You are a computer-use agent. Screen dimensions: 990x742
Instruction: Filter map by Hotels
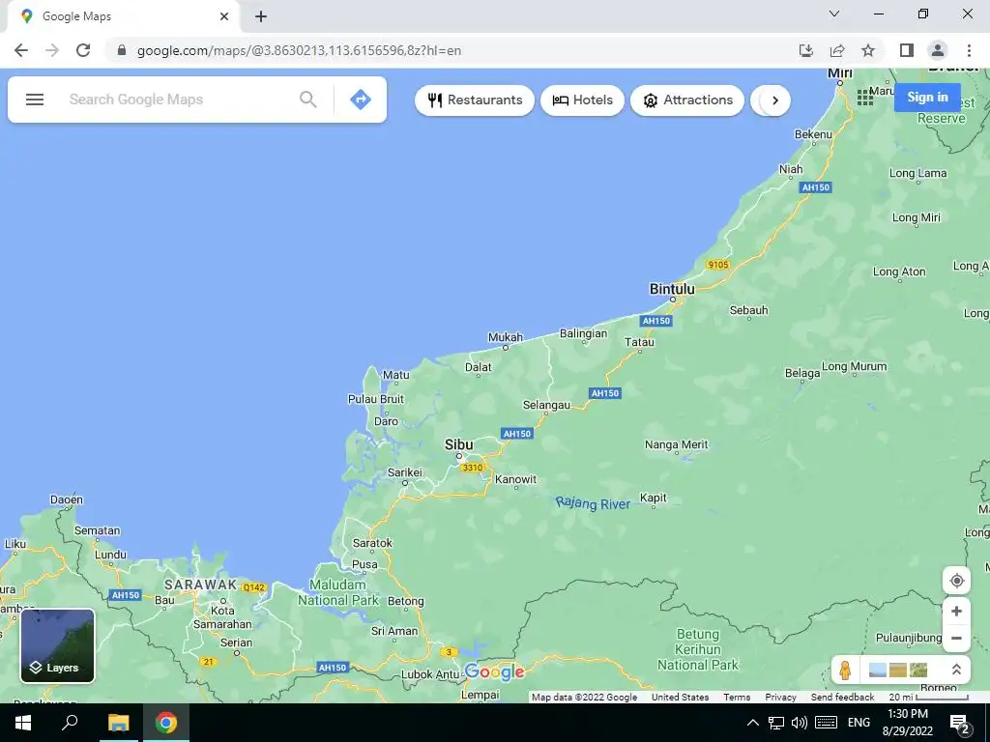[582, 100]
